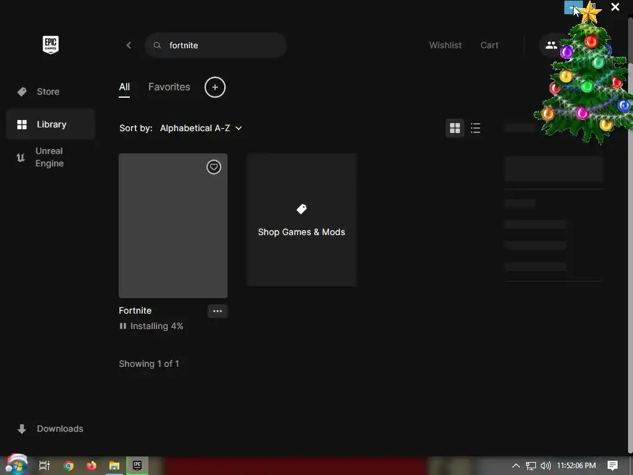This screenshot has height=475, width=633.
Task: Click the Epic Games logo
Action: [51, 45]
